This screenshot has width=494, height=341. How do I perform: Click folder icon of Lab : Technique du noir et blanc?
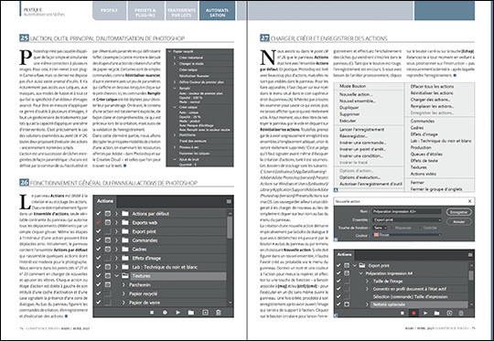coord(125,267)
